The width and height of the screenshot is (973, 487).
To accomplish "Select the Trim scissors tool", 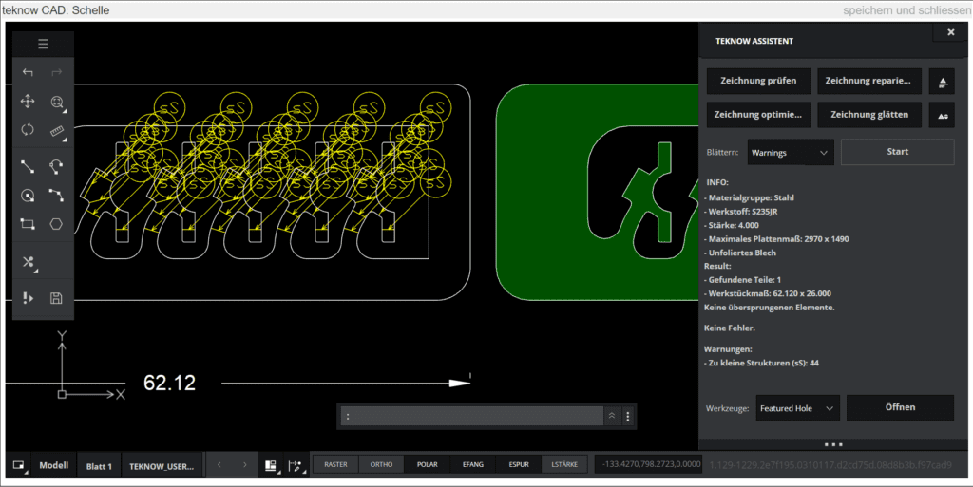I will pyautogui.click(x=28, y=261).
